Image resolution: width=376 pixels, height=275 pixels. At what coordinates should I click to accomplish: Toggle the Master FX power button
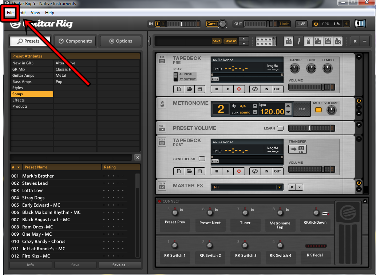pos(359,183)
